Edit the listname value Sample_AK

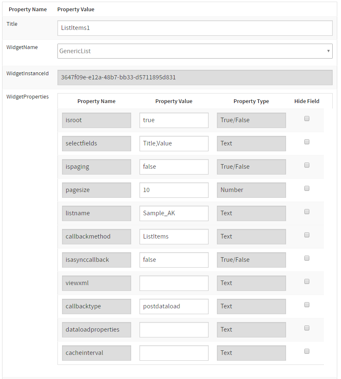click(x=174, y=213)
